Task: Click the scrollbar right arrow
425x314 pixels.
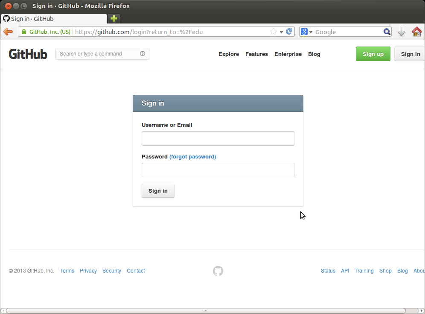Action: [422, 311]
